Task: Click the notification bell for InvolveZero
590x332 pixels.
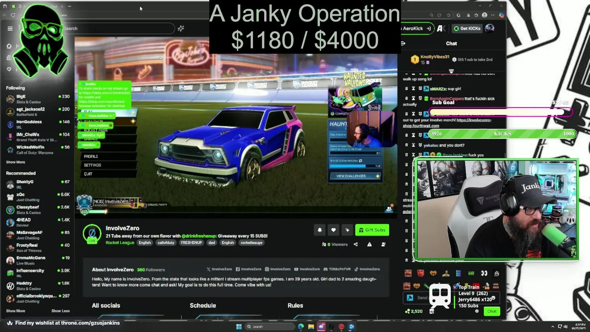Action: 320,230
